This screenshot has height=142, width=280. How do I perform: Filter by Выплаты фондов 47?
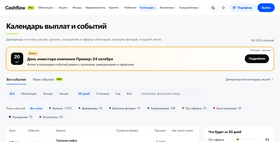[x=125, y=108]
